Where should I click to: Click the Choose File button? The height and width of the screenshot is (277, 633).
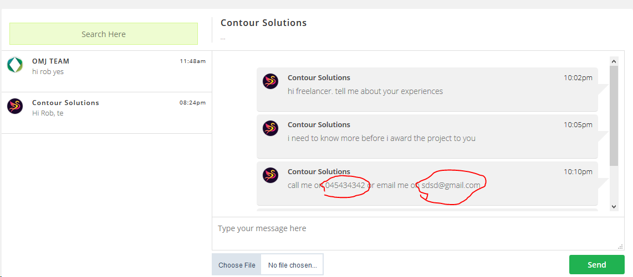coord(237,265)
